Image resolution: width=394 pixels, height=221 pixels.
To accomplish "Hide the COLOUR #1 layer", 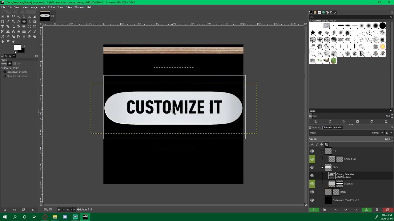I will [312, 159].
